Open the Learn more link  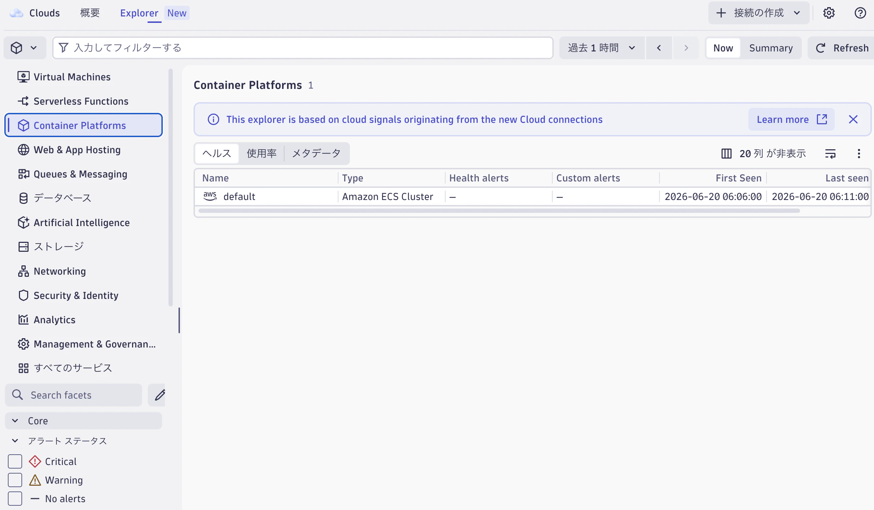coord(792,119)
